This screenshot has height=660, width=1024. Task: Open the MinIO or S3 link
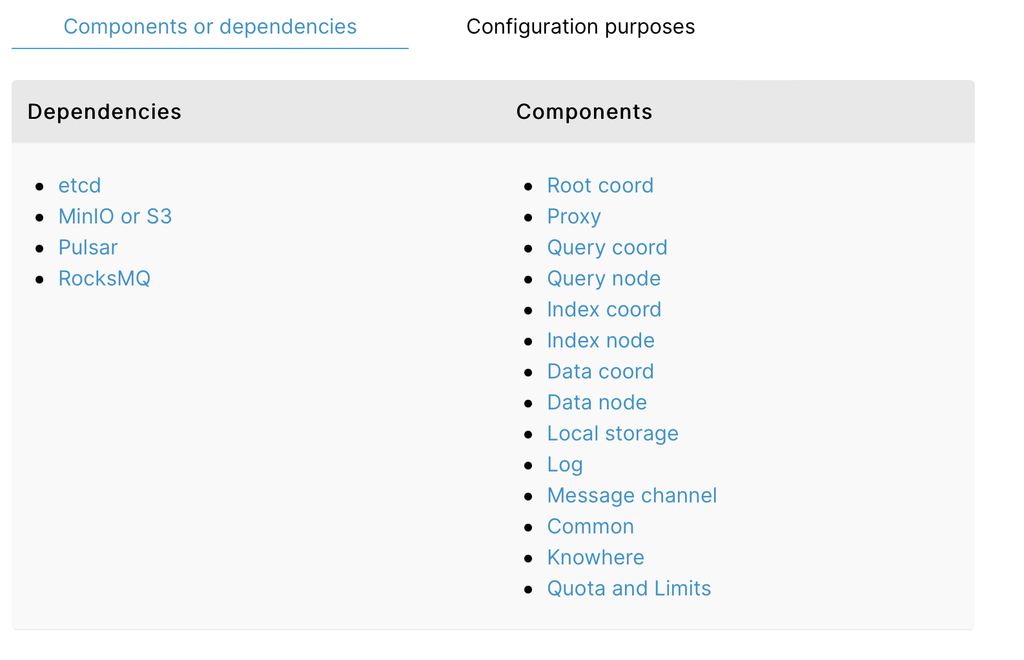pyautogui.click(x=115, y=216)
